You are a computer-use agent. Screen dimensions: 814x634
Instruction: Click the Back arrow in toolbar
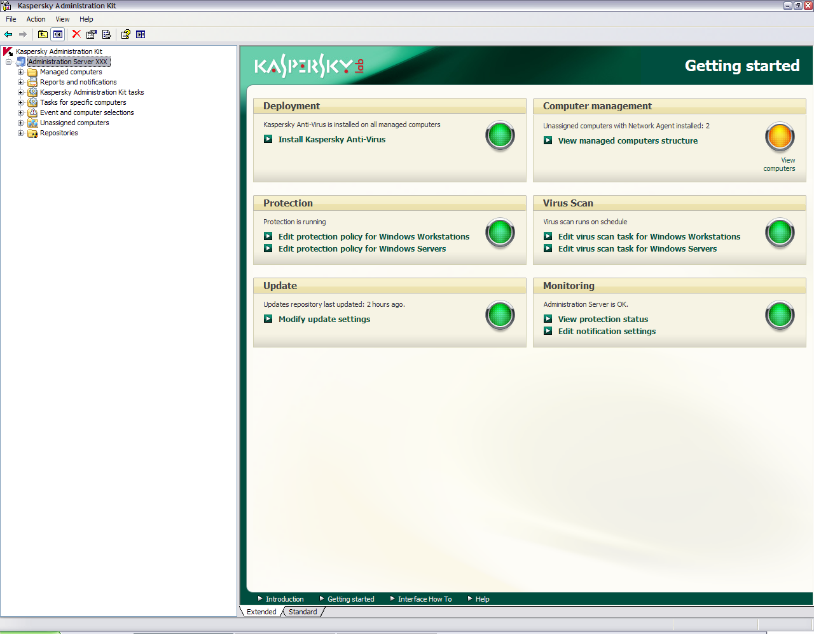pyautogui.click(x=8, y=34)
